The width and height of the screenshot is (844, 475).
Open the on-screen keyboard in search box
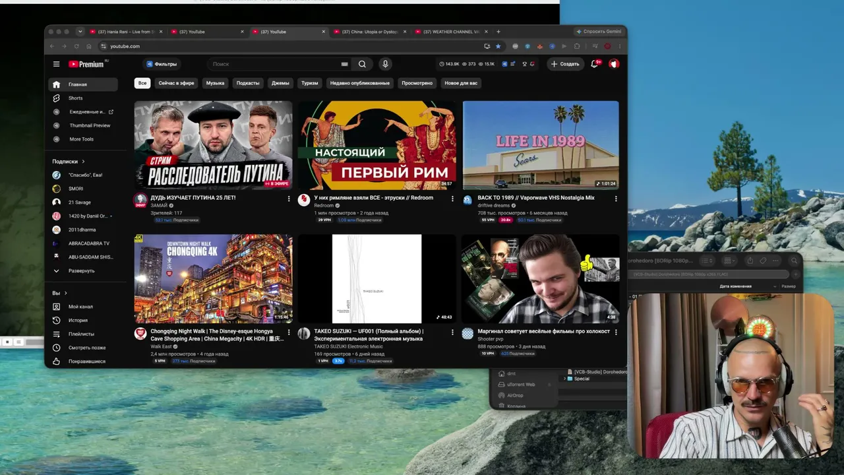click(344, 64)
